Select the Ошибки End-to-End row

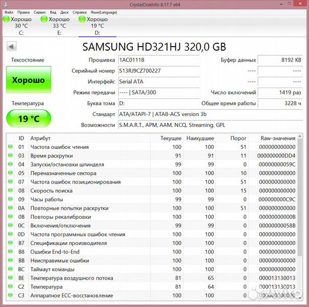point(152,252)
